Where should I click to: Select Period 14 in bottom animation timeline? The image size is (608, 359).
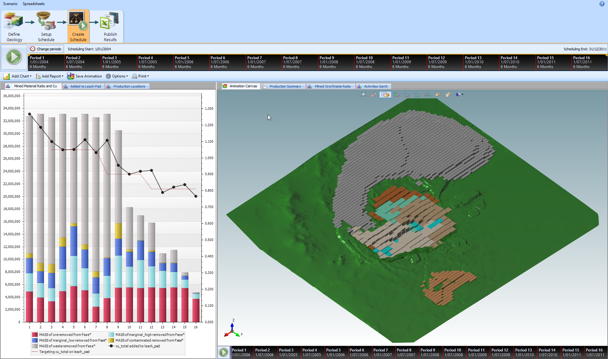549,352
